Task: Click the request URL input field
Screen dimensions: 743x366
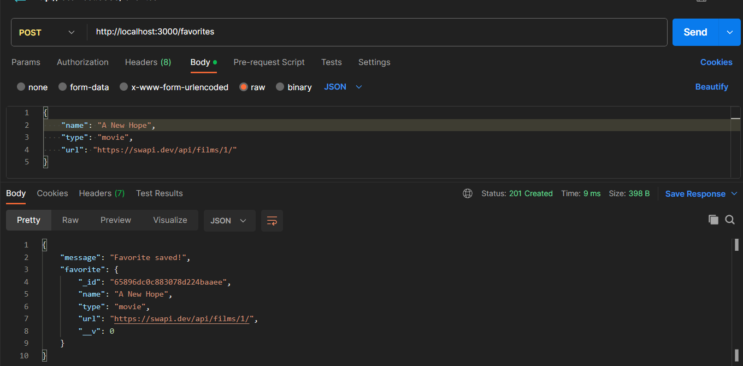Action: [377, 32]
